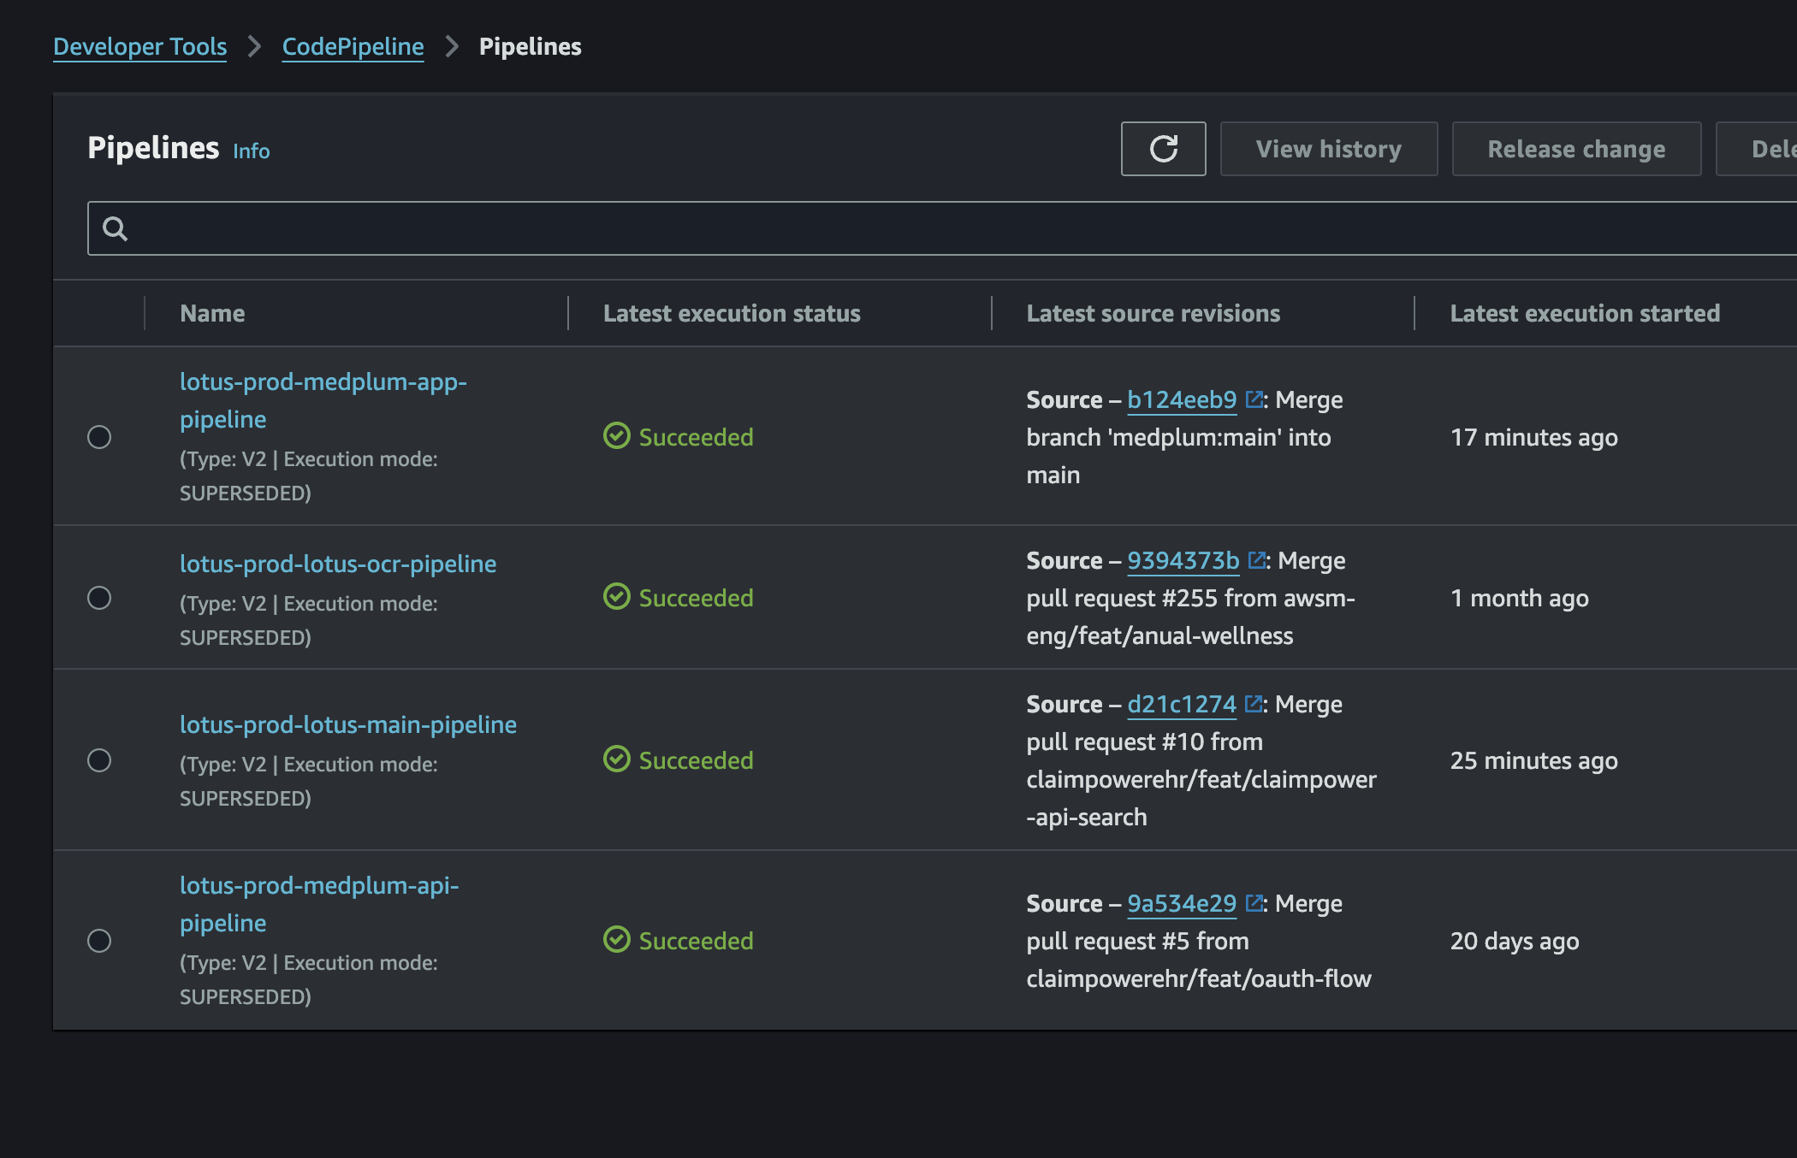1797x1158 pixels.
Task: Click the View history button
Action: pyautogui.click(x=1328, y=149)
